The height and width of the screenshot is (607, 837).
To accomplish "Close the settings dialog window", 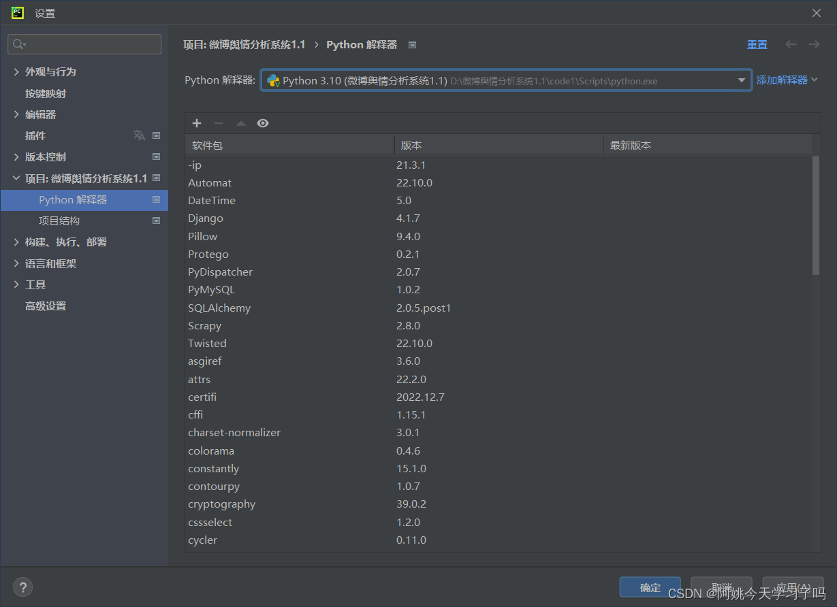I will coord(817,13).
